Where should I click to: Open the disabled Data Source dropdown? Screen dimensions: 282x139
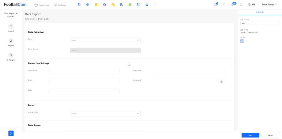(x=105, y=50)
